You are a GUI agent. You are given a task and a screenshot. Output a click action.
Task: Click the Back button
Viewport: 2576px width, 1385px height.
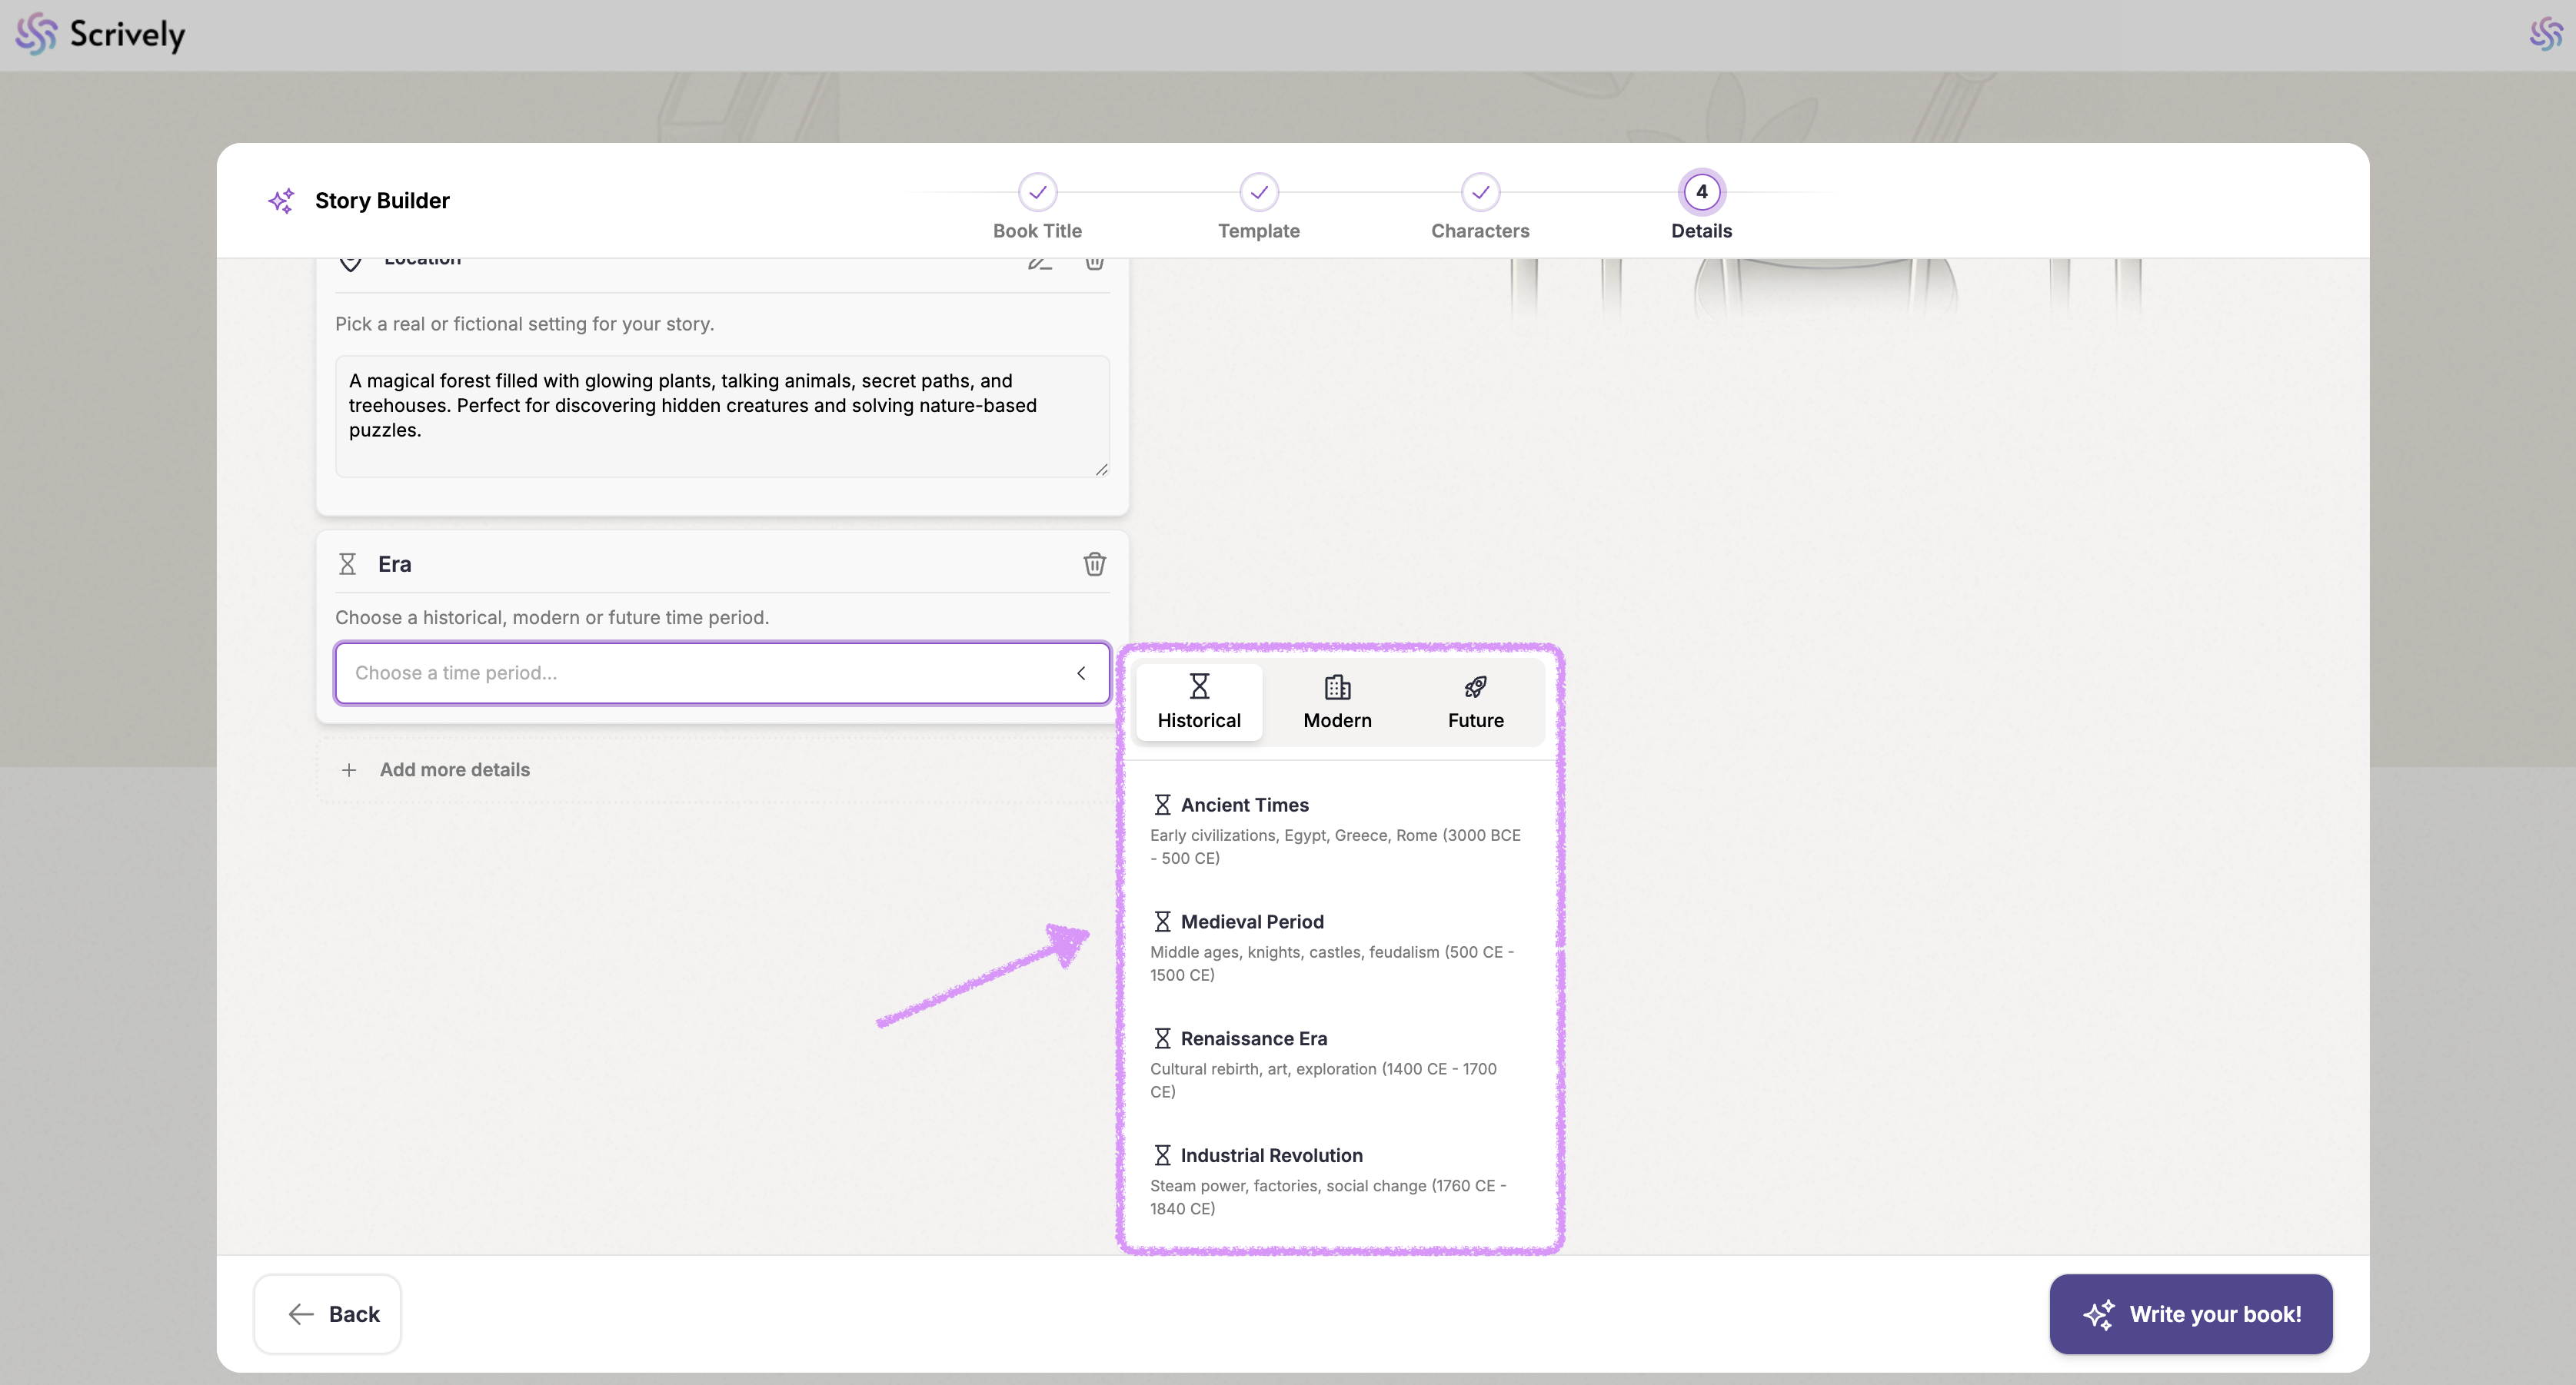coord(328,1314)
